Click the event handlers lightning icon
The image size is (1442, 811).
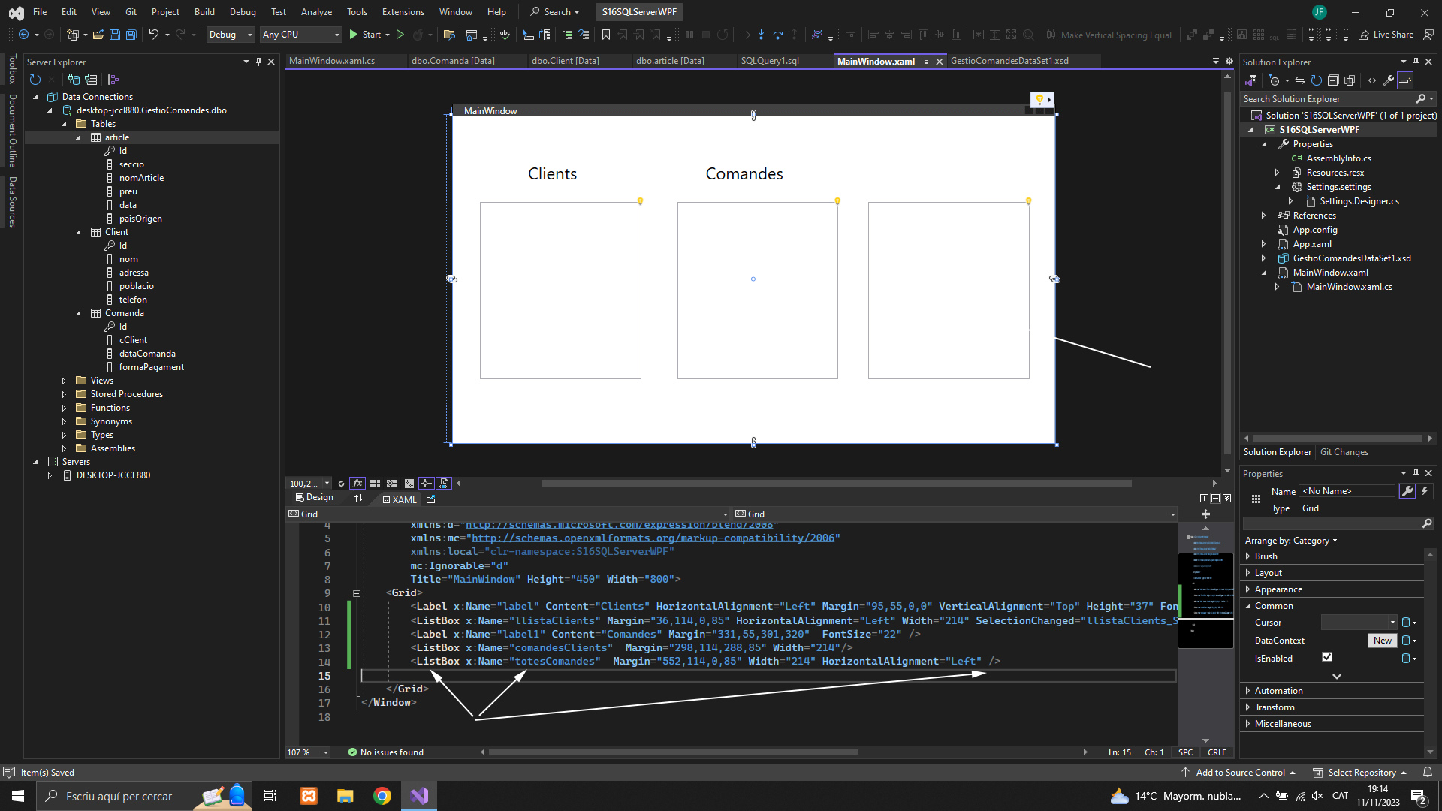coord(1424,491)
